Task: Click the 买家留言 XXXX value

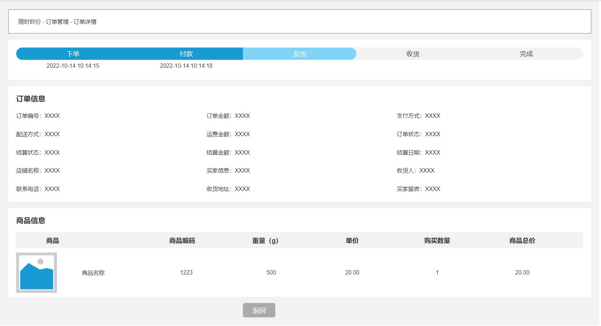Action: click(433, 188)
